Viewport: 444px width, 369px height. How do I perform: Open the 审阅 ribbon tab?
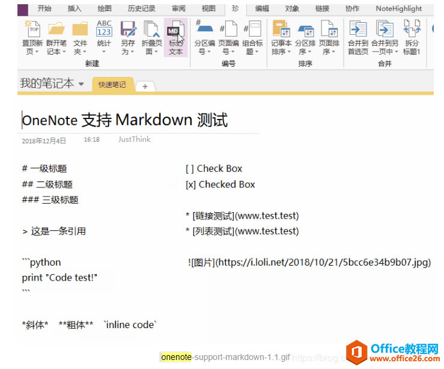[178, 8]
